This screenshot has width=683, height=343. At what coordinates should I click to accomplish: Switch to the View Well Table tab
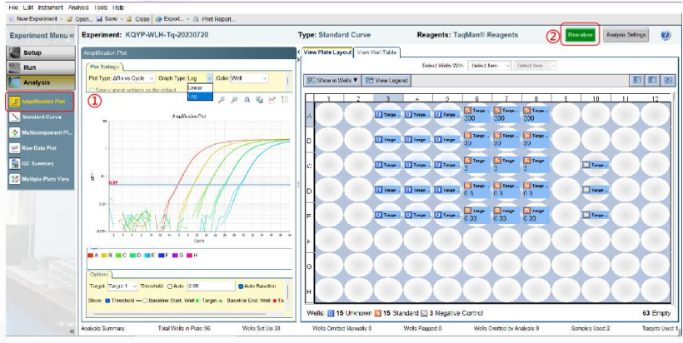(377, 52)
